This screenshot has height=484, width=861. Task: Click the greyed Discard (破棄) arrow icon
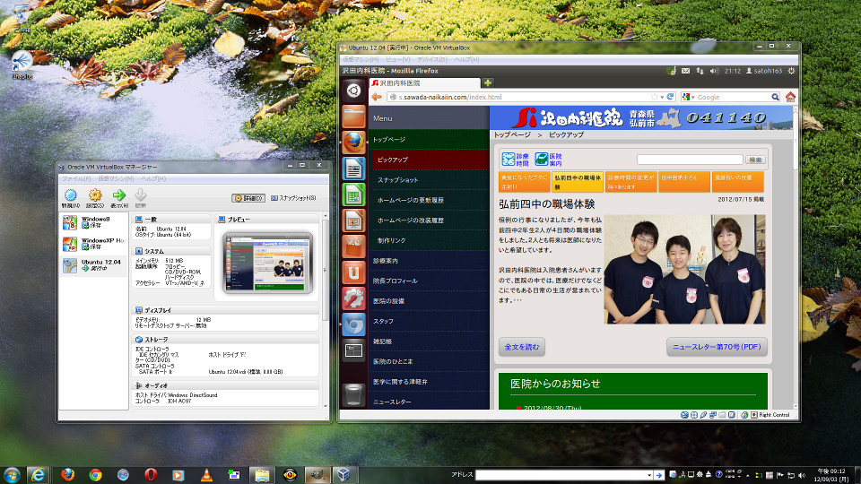pos(141,195)
